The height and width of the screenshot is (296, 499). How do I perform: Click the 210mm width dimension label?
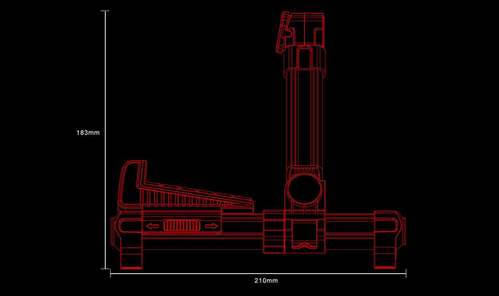[x=266, y=281]
